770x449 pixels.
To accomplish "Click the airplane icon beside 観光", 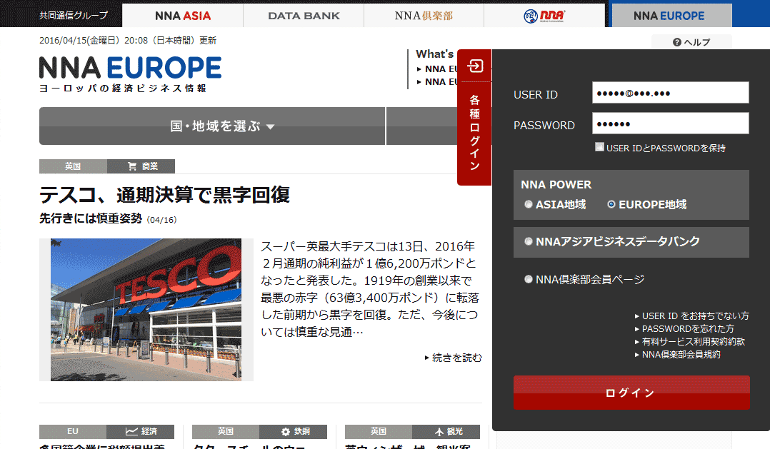I will tap(439, 431).
